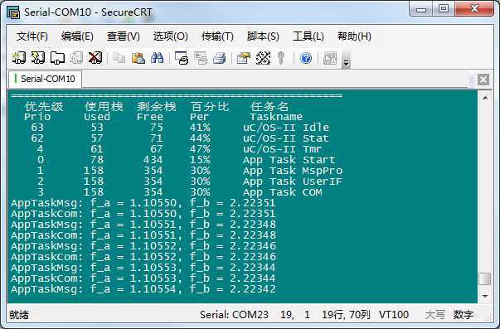500x329 pixels.
Task: Click the 任务名 heading in terminal
Action: pyautogui.click(x=269, y=106)
